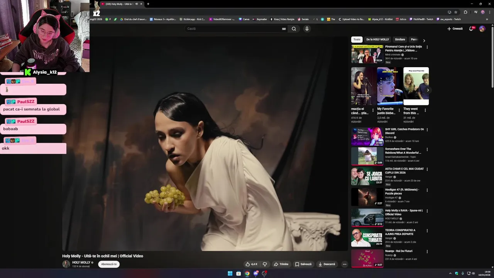Open options for Somewhere Over The Rainbow video
494x278 pixels.
point(427,149)
